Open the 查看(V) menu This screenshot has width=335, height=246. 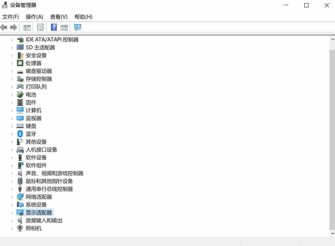click(59, 17)
